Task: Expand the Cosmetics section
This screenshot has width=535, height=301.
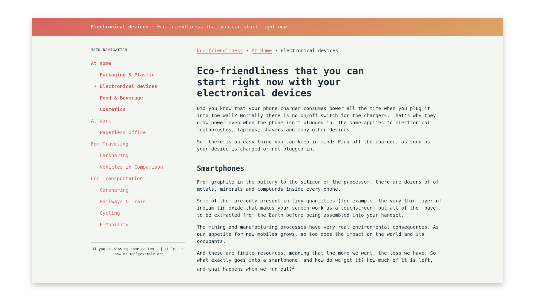Action: click(x=113, y=109)
